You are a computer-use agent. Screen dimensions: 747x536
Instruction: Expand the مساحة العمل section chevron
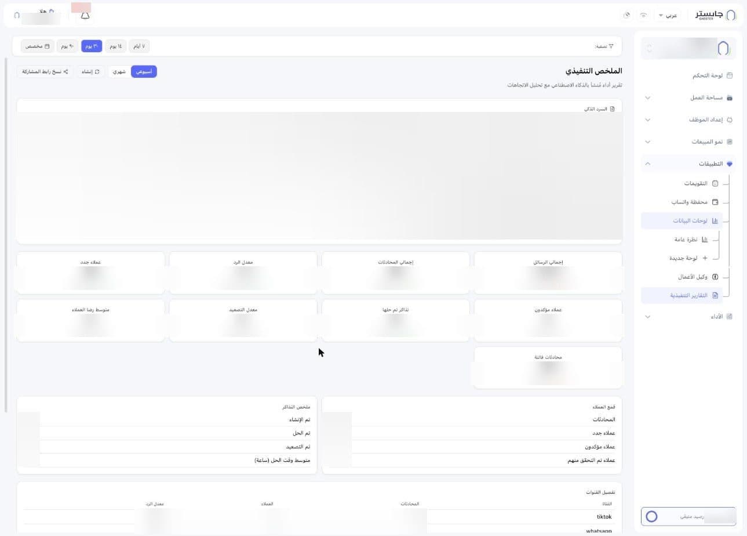(648, 97)
